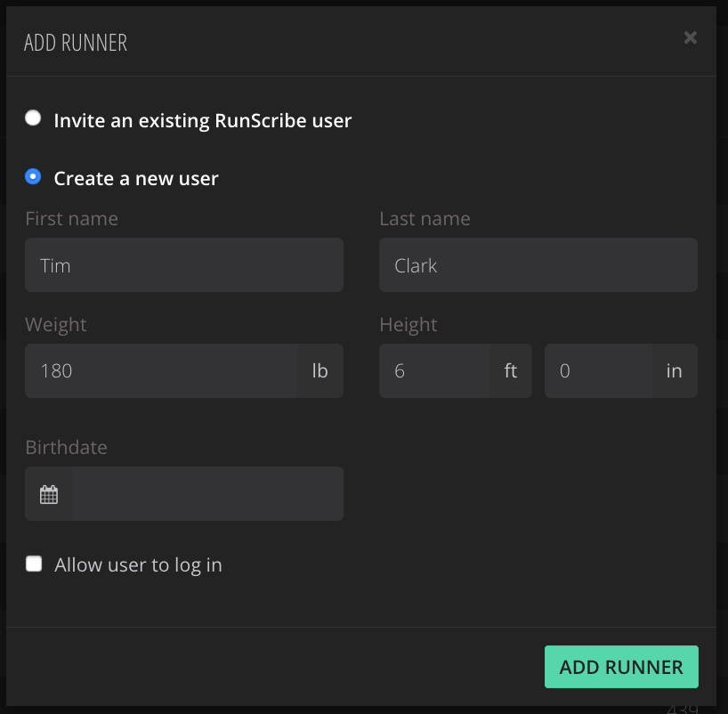The image size is (728, 714).
Task: Click the ADD RUNNER dialog title
Action: click(x=76, y=43)
